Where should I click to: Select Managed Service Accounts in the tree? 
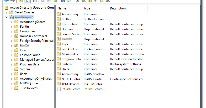click(37, 60)
